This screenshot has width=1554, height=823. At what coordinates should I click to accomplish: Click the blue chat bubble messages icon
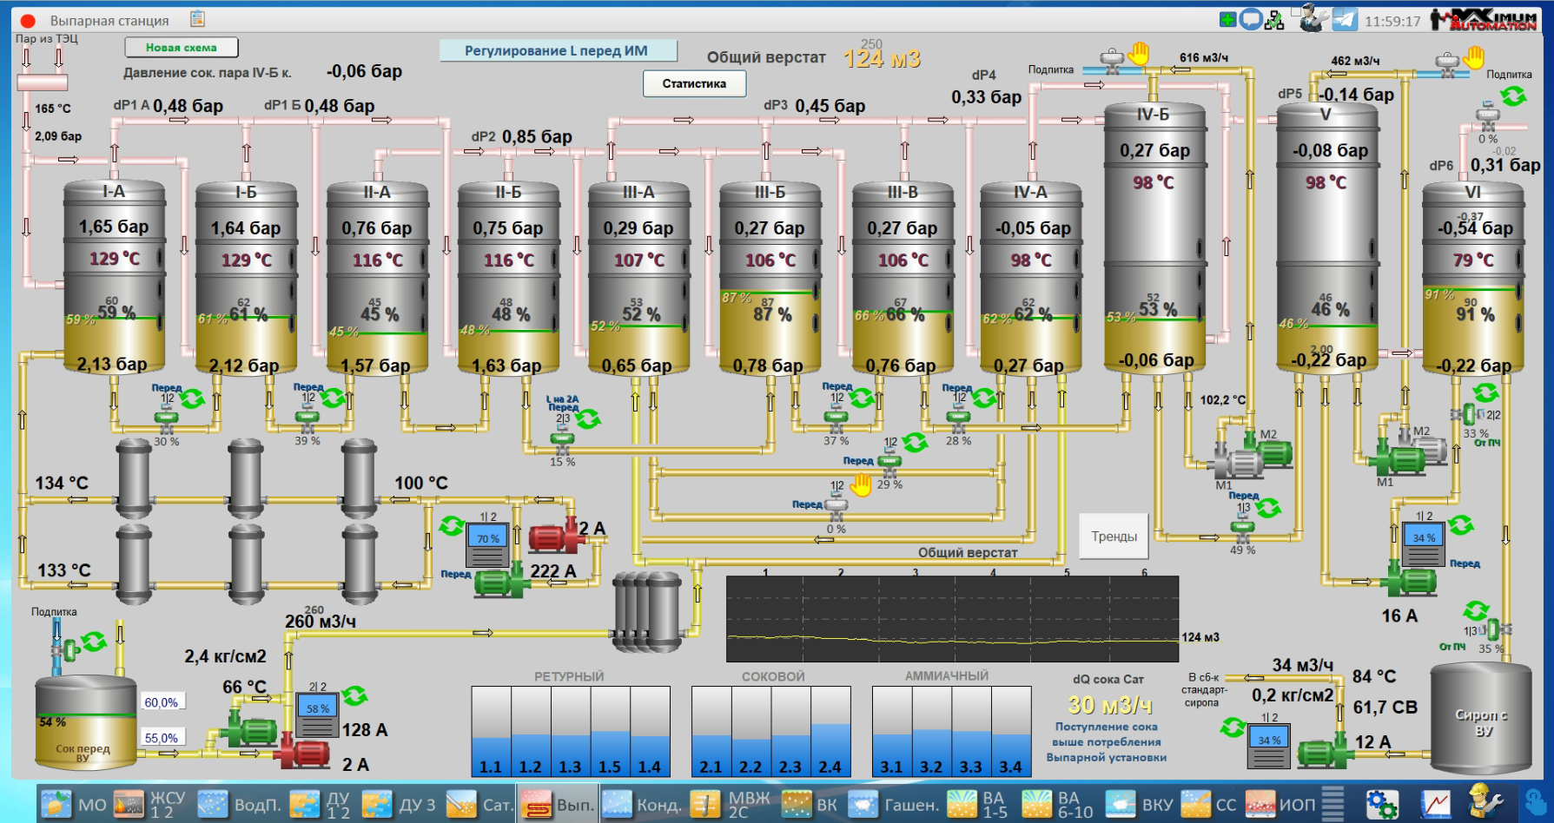click(1251, 19)
